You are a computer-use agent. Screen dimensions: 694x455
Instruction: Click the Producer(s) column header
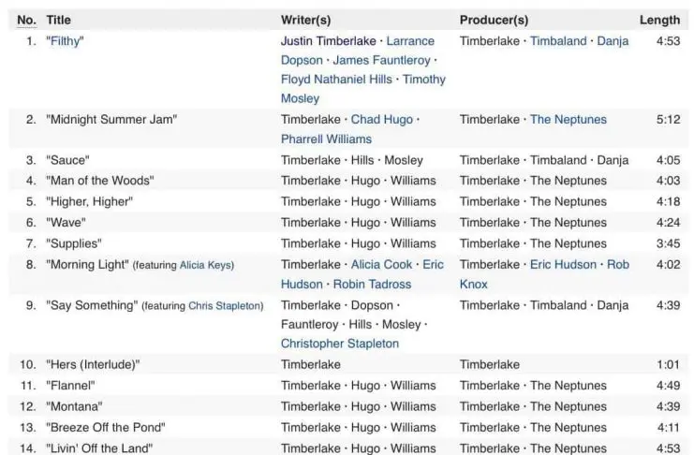click(494, 20)
